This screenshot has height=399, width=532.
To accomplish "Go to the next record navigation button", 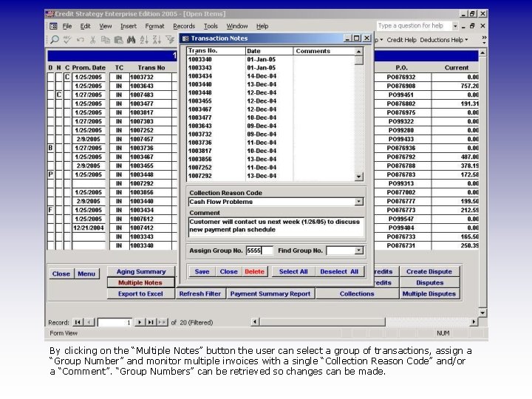I will coord(140,322).
